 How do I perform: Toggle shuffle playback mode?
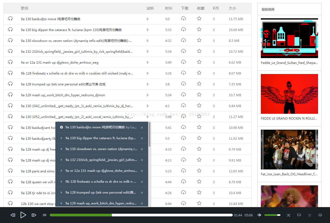[288, 215]
